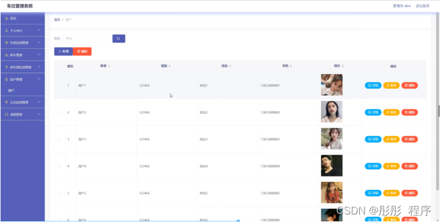This screenshot has height=222, width=440.
Task: Click the 首页 breadcrumb link
Action: 57,20
